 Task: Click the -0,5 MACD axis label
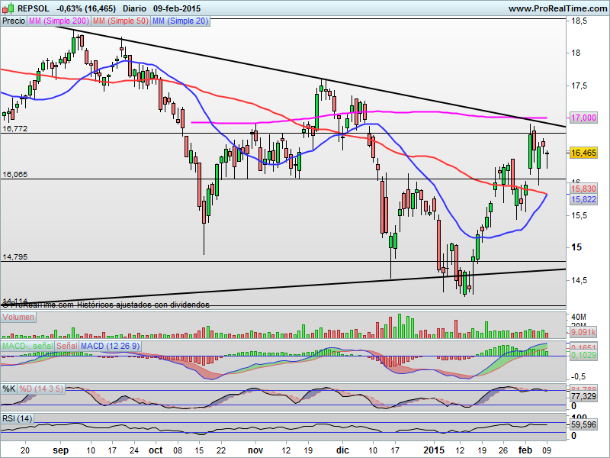tap(578, 376)
